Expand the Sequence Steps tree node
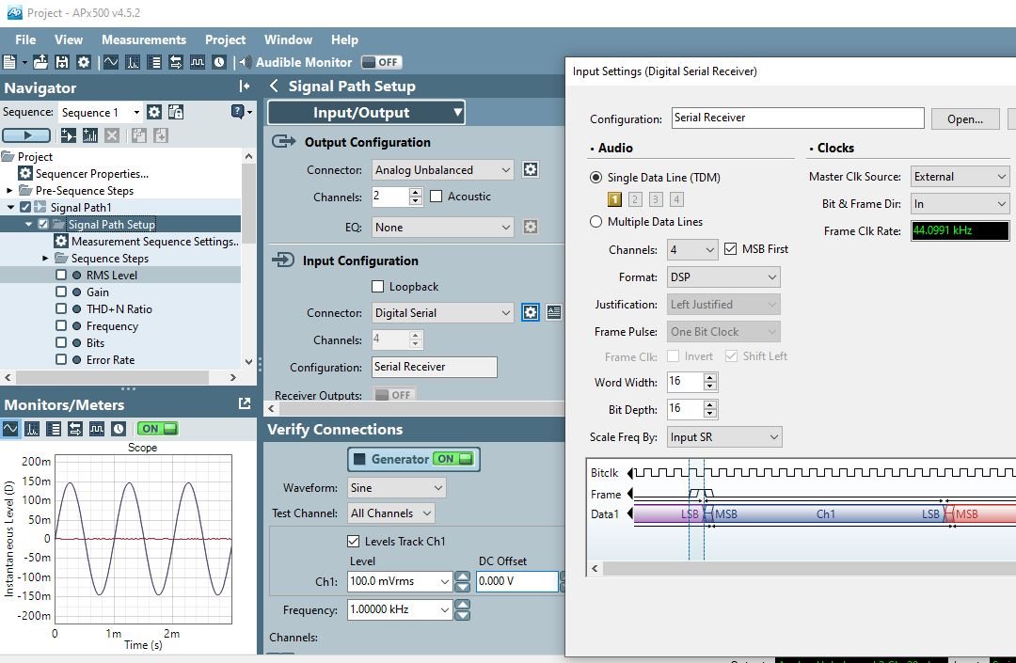The image size is (1016, 663). point(45,258)
